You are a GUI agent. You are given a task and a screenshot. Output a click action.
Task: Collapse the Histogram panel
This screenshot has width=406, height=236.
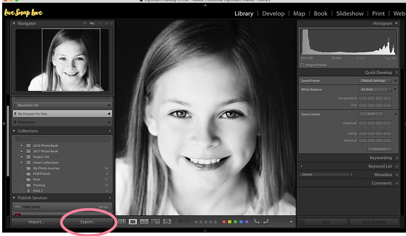(396, 23)
